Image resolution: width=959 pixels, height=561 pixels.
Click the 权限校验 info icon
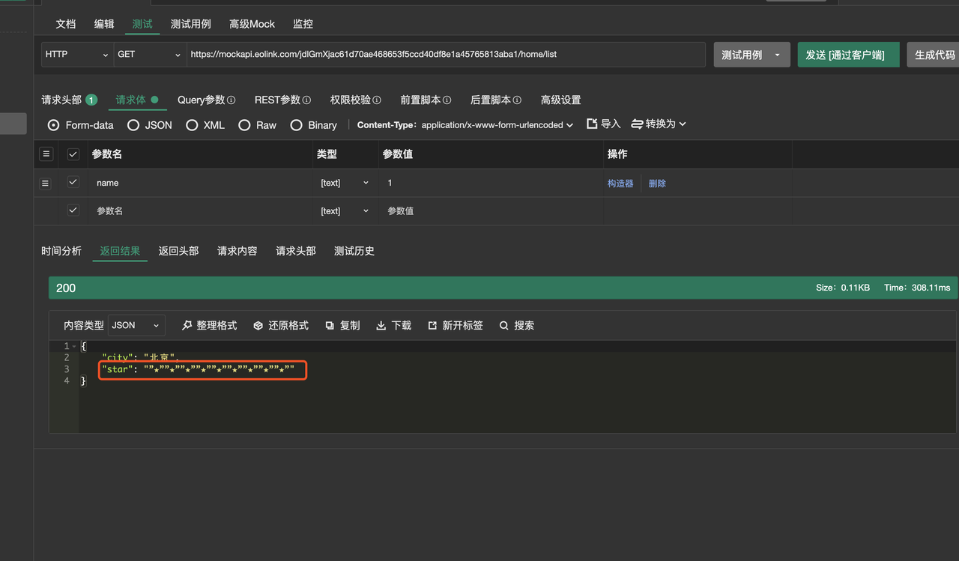[x=377, y=100]
